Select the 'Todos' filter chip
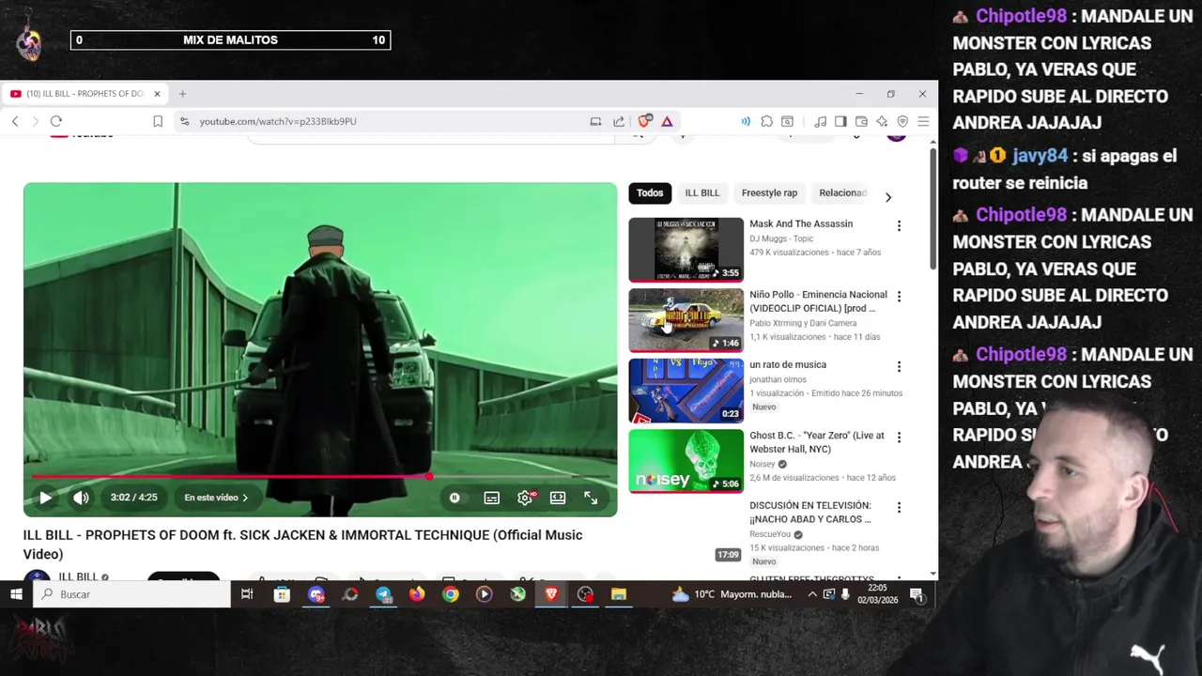This screenshot has width=1202, height=676. pyautogui.click(x=650, y=192)
